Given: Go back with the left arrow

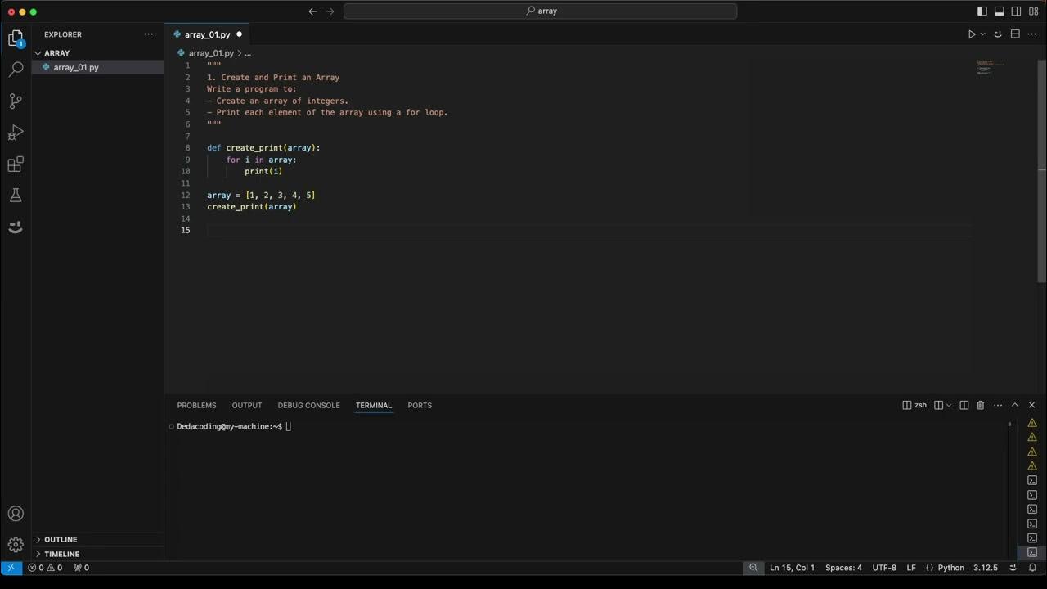Looking at the screenshot, I should pyautogui.click(x=312, y=11).
